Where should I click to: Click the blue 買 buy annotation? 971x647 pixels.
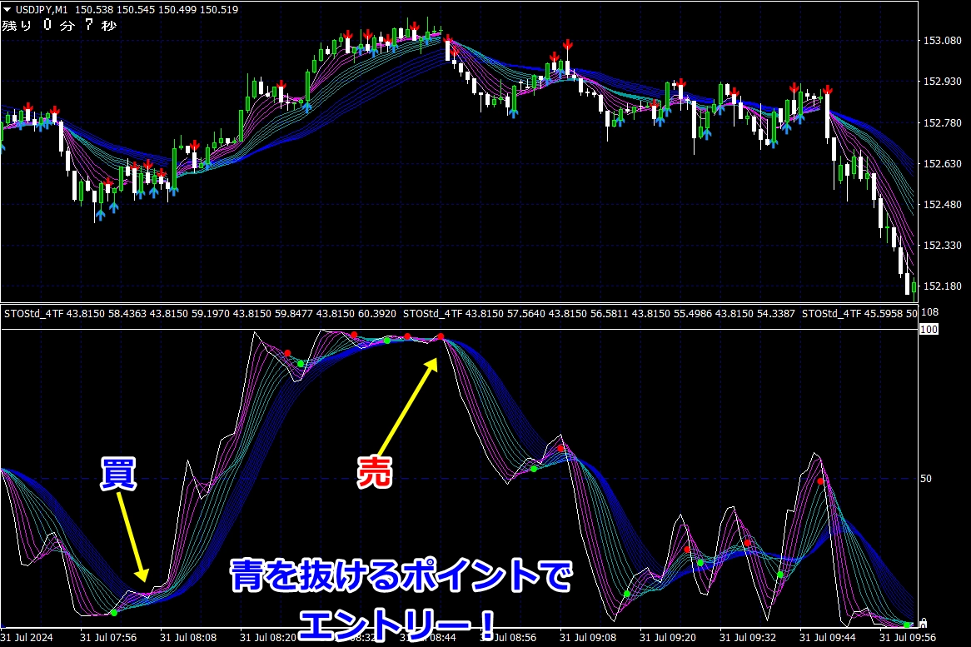[117, 472]
